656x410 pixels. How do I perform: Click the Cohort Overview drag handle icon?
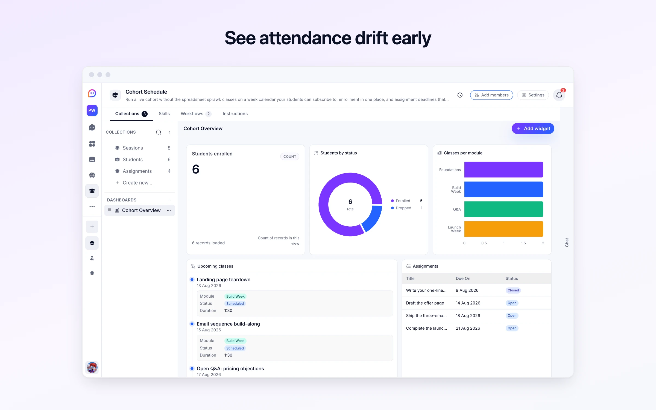coord(109,210)
